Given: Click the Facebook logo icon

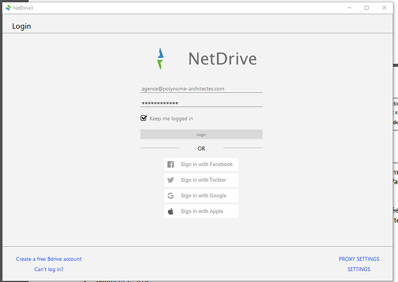Looking at the screenshot, I should 171,164.
